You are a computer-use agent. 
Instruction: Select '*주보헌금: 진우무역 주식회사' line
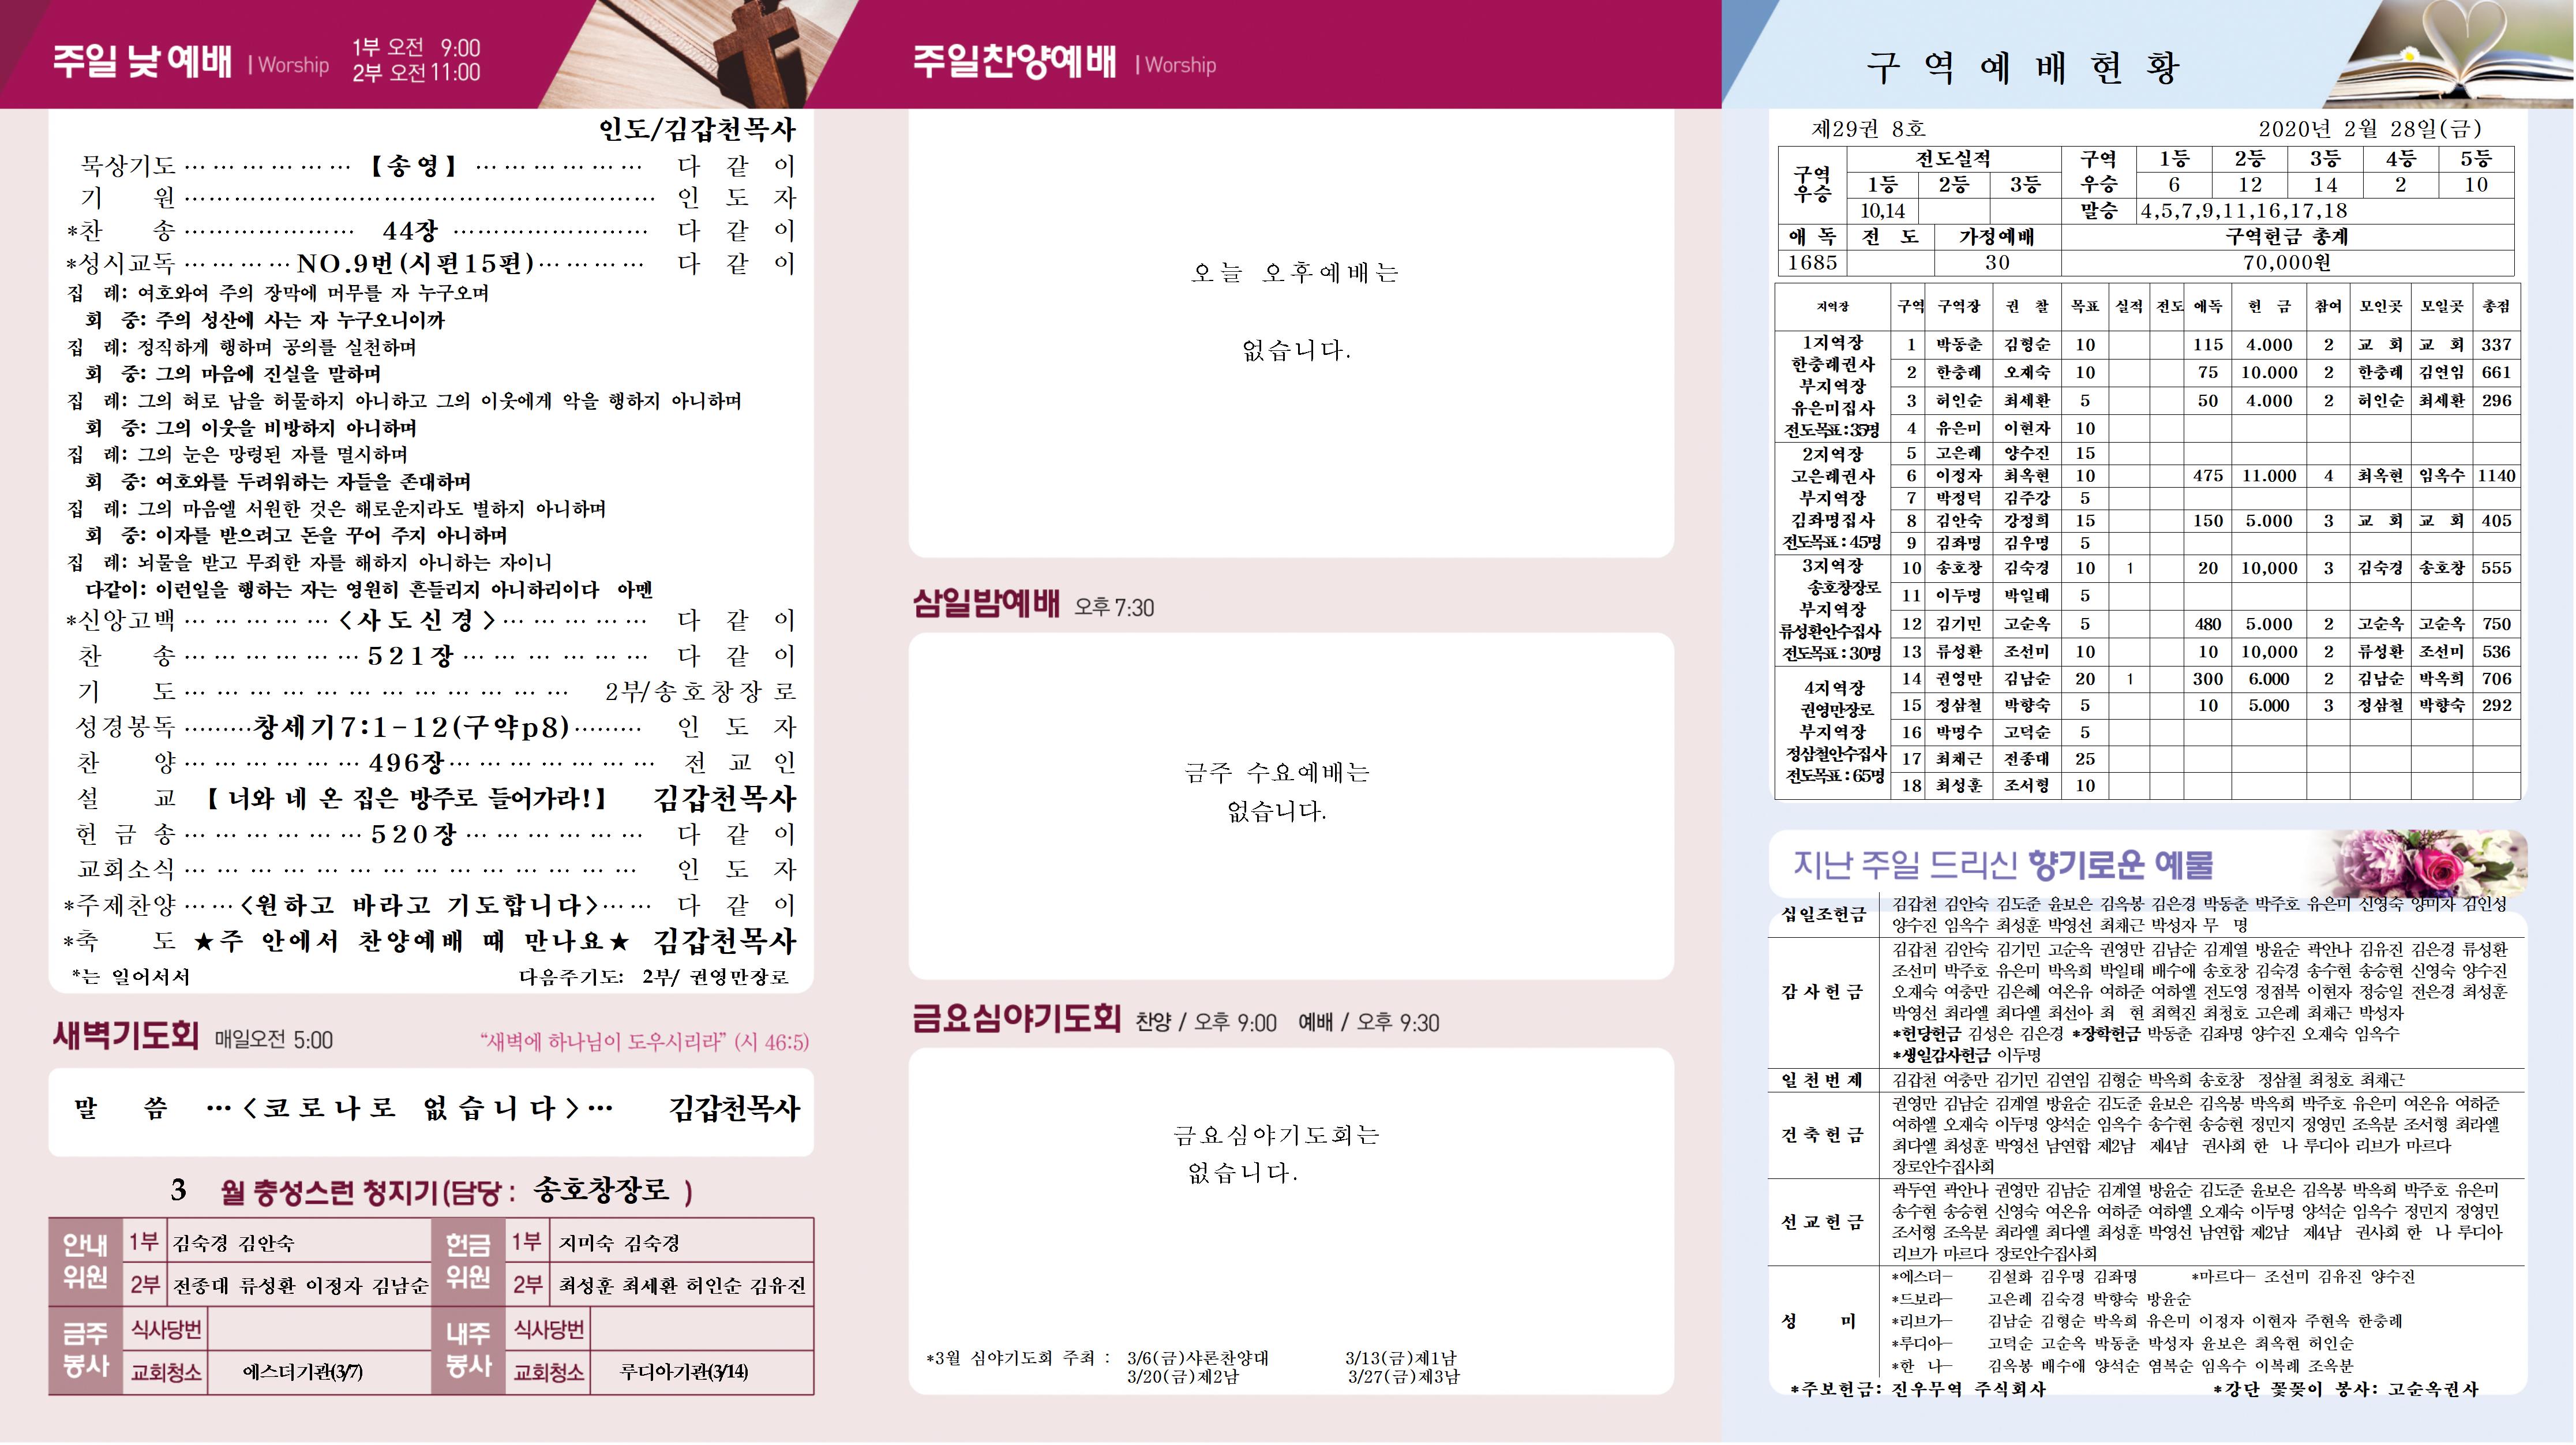1918,1390
